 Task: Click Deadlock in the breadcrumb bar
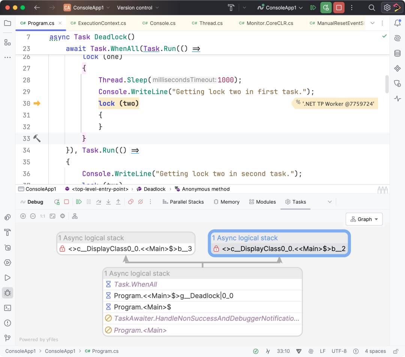point(154,189)
